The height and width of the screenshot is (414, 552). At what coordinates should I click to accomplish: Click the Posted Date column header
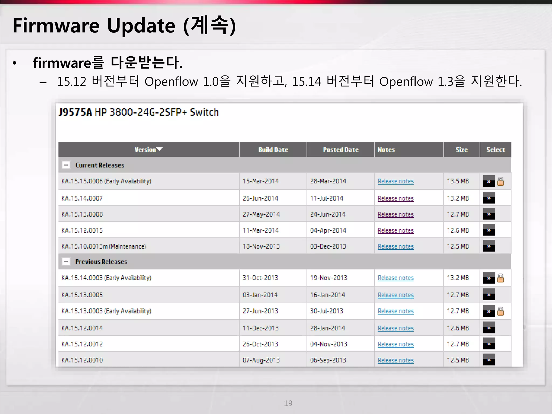click(x=341, y=150)
